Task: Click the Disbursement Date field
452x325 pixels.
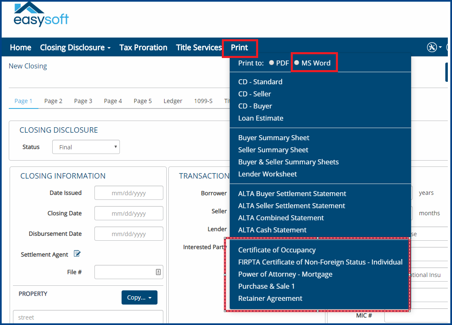Action: pos(129,234)
